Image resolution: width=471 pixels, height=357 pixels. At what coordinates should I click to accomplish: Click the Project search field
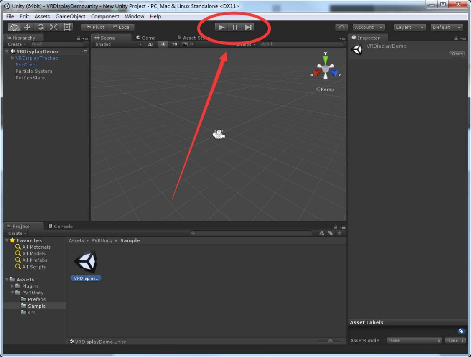click(251, 233)
